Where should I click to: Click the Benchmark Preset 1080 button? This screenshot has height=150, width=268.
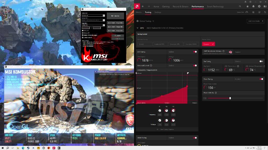point(115,23)
